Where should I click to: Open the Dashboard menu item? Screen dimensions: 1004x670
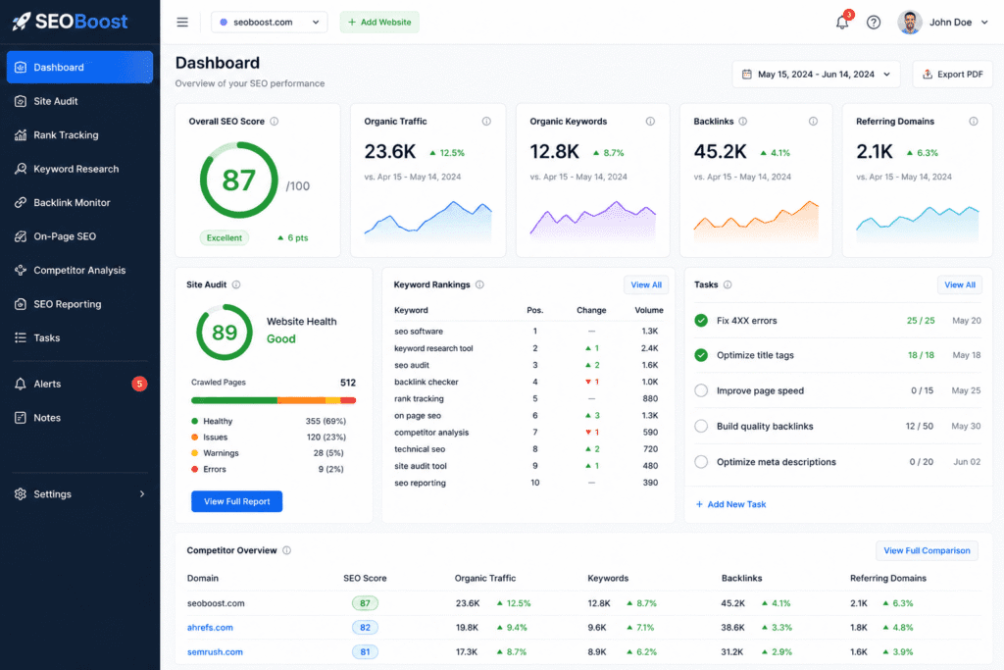click(80, 68)
